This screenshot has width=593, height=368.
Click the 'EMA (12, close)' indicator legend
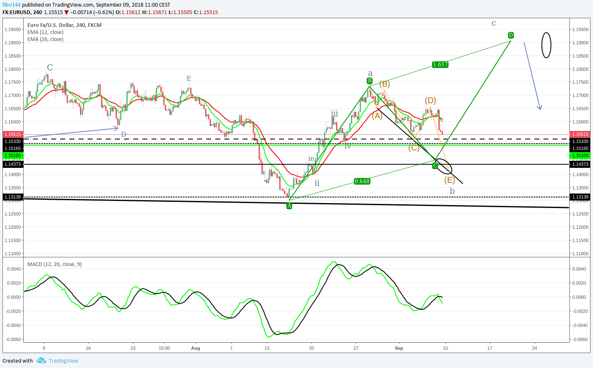[x=45, y=32]
